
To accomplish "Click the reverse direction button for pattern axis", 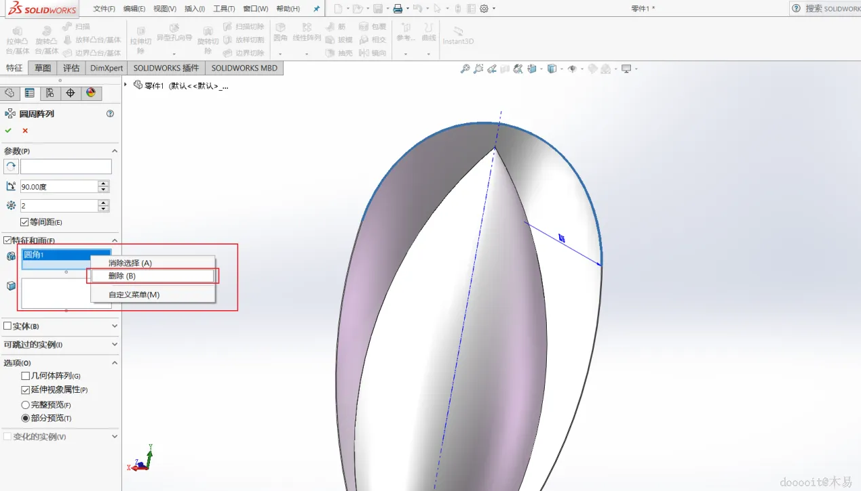I will pos(11,167).
